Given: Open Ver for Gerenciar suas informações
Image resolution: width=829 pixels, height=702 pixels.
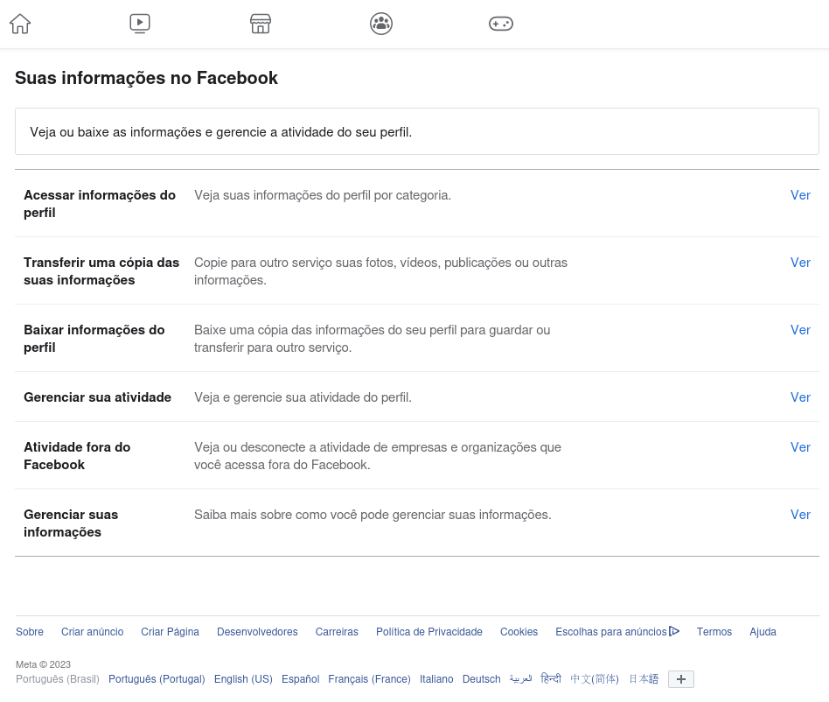Looking at the screenshot, I should pyautogui.click(x=800, y=515).
